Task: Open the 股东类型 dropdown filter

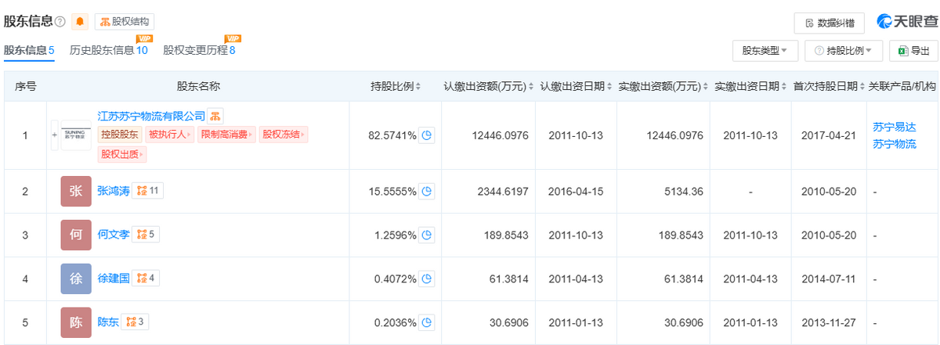Action: [x=765, y=51]
